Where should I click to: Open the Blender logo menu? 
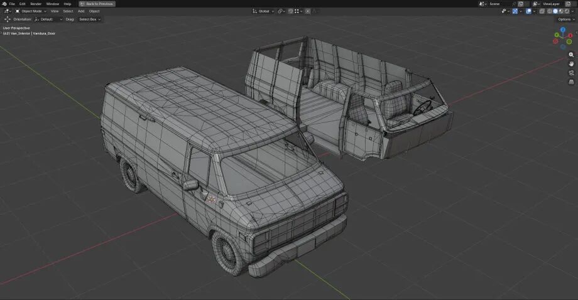4,4
